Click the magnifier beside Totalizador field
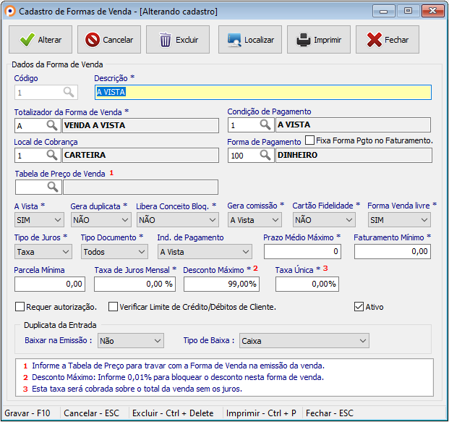Viewport: 449px width, 422px height. 52,125
